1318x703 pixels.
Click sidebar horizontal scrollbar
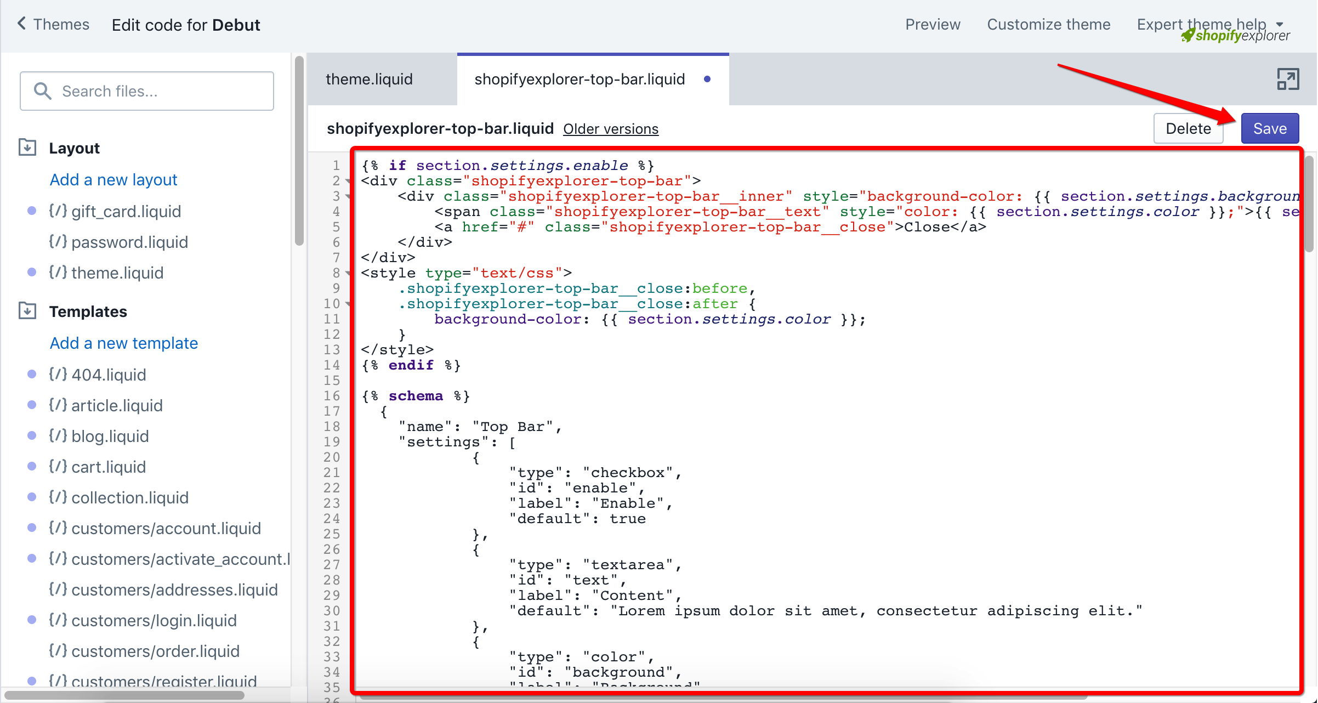(x=124, y=695)
